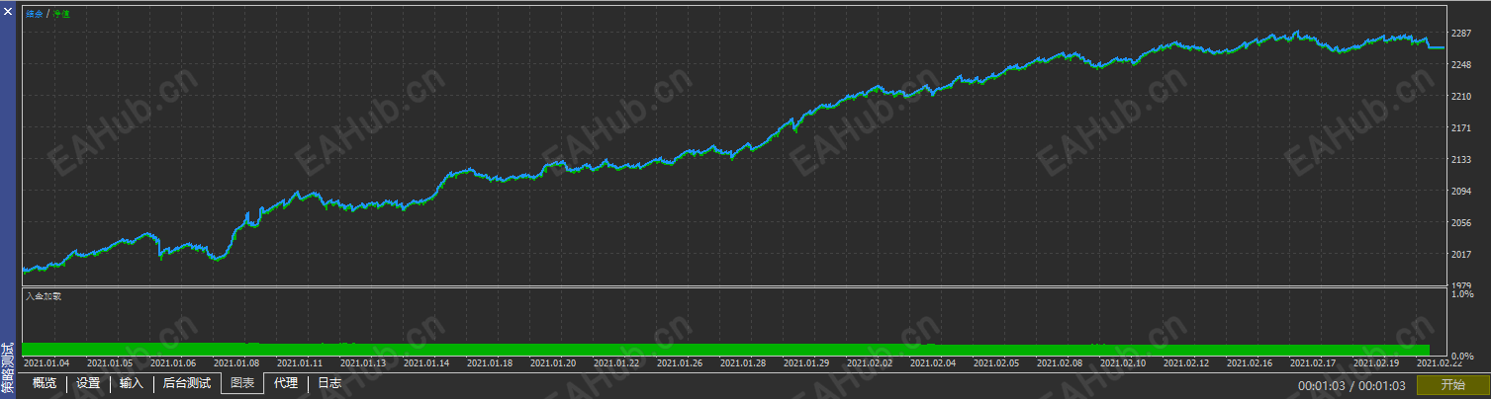This screenshot has width=1491, height=399.
Task: Click the 2021.01.26 date label
Action: tap(680, 363)
